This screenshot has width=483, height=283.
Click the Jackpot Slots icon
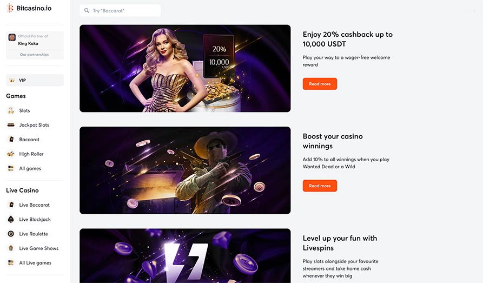pos(11,125)
